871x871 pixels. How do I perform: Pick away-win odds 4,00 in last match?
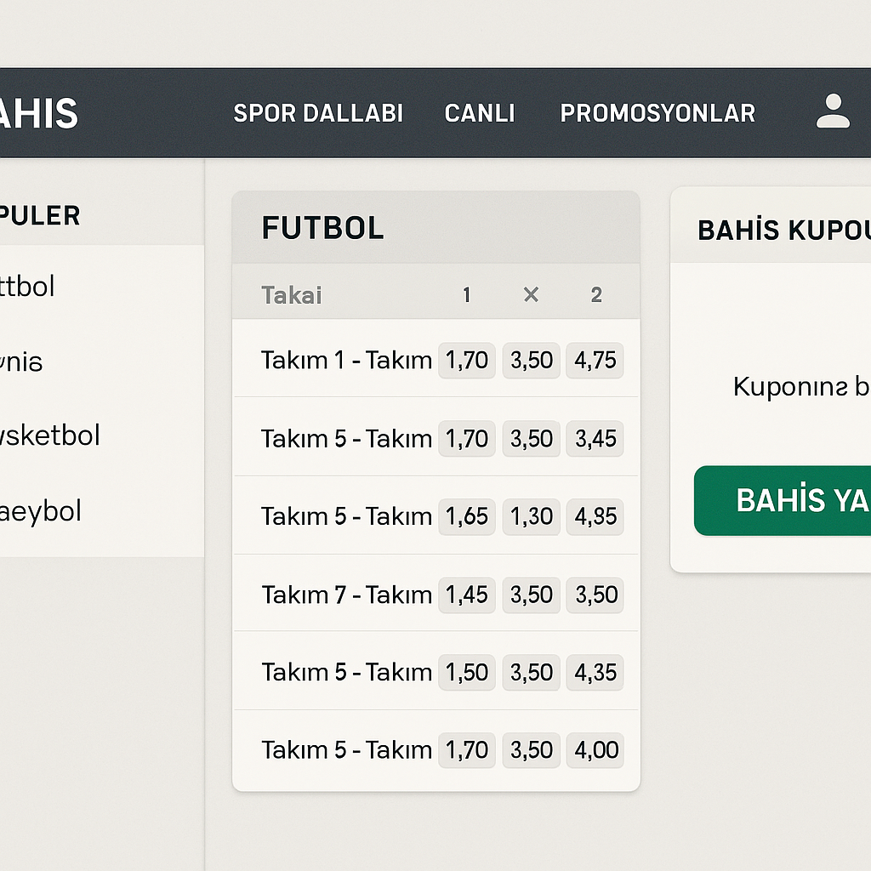[x=595, y=750]
